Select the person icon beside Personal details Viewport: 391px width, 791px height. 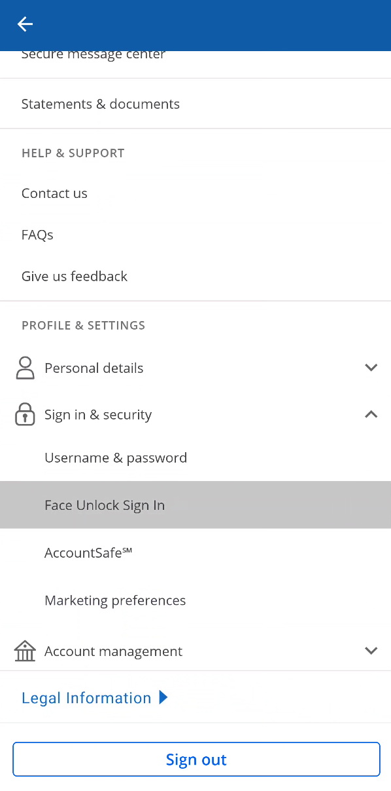[x=25, y=368]
